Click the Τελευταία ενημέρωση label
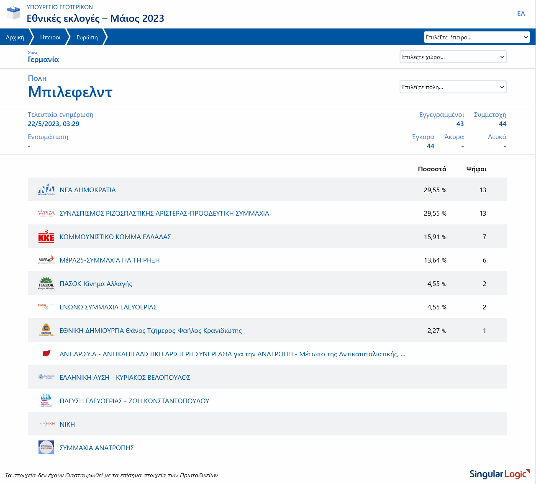Viewport: 536px width, 484px height. click(61, 115)
